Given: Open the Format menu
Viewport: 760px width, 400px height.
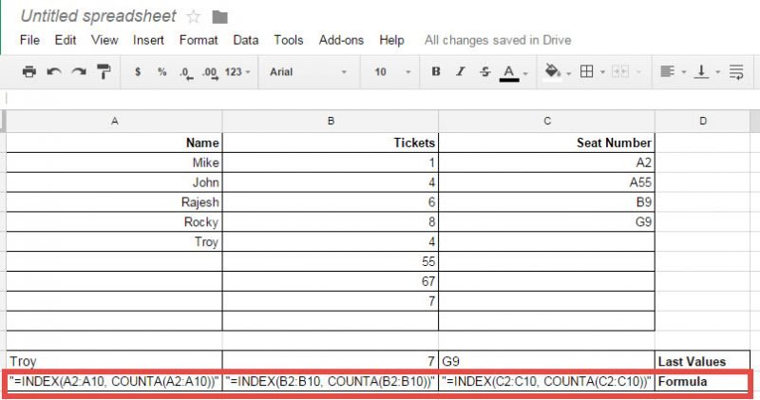Looking at the screenshot, I should (199, 40).
